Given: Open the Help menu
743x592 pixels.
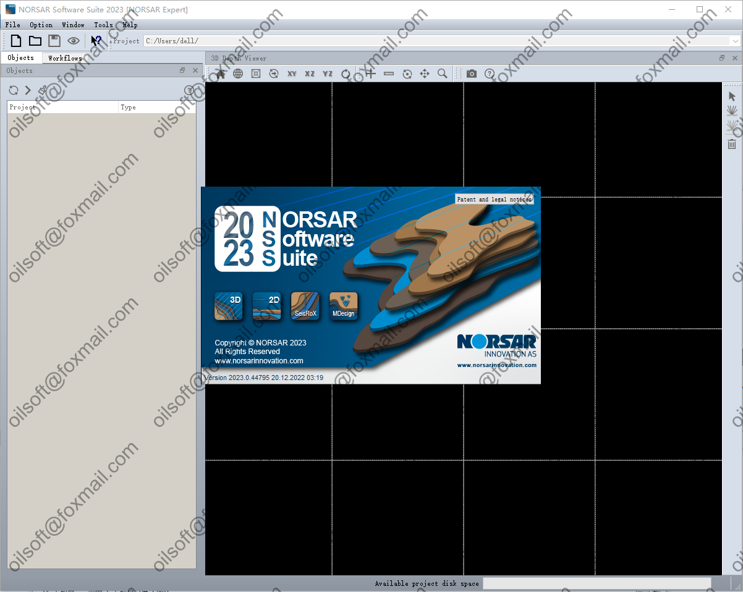Looking at the screenshot, I should (130, 25).
